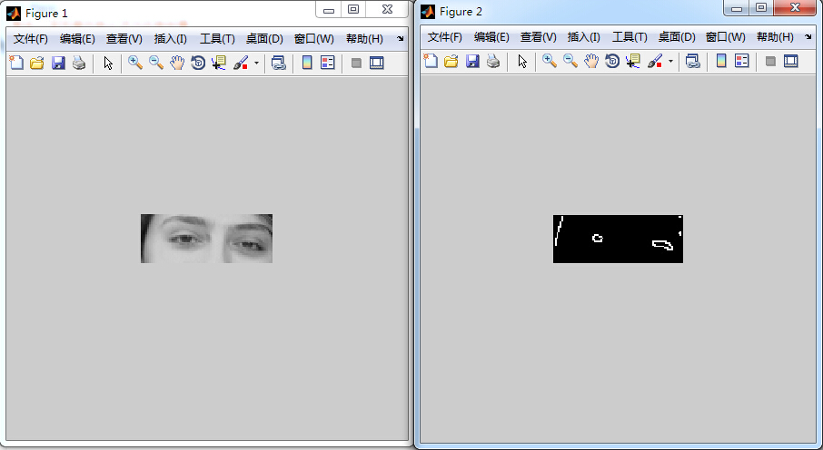This screenshot has height=450, width=823.
Task: Open 窗口(W) menu in Figure 1
Action: [x=314, y=39]
